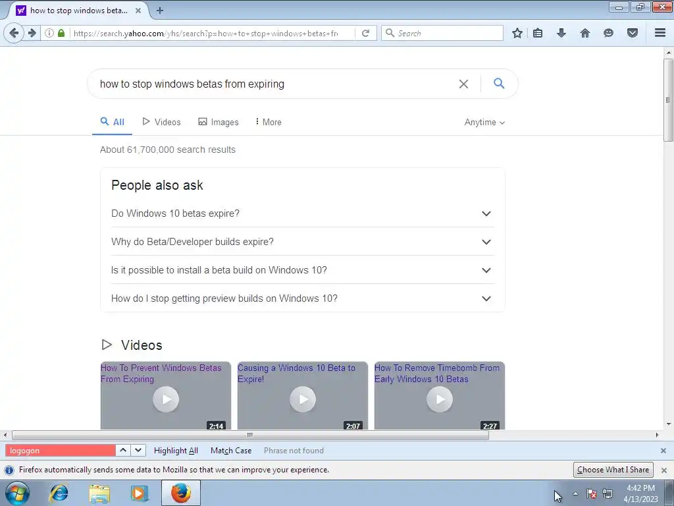Toggle Highlight All in find bar
Viewport: 674px width, 506px height.
tap(176, 451)
